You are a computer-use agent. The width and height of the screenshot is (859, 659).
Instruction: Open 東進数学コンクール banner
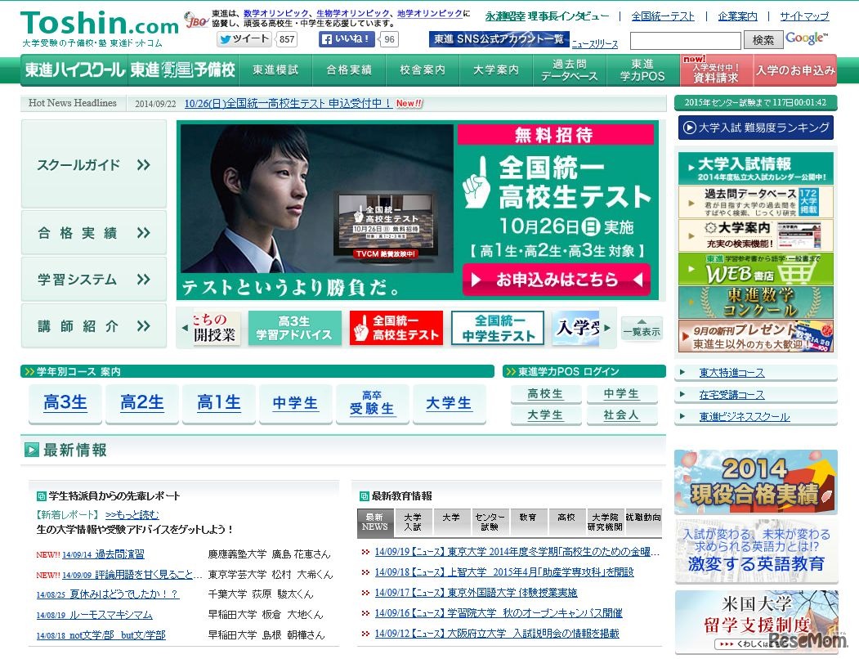coord(755,302)
